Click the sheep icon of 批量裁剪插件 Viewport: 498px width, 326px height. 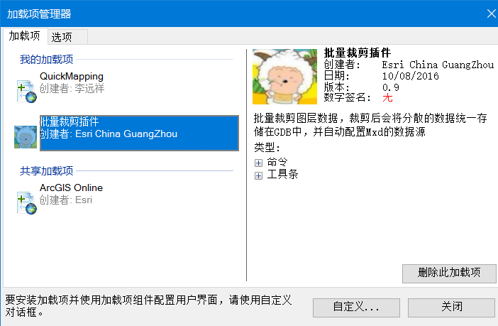pos(26,137)
